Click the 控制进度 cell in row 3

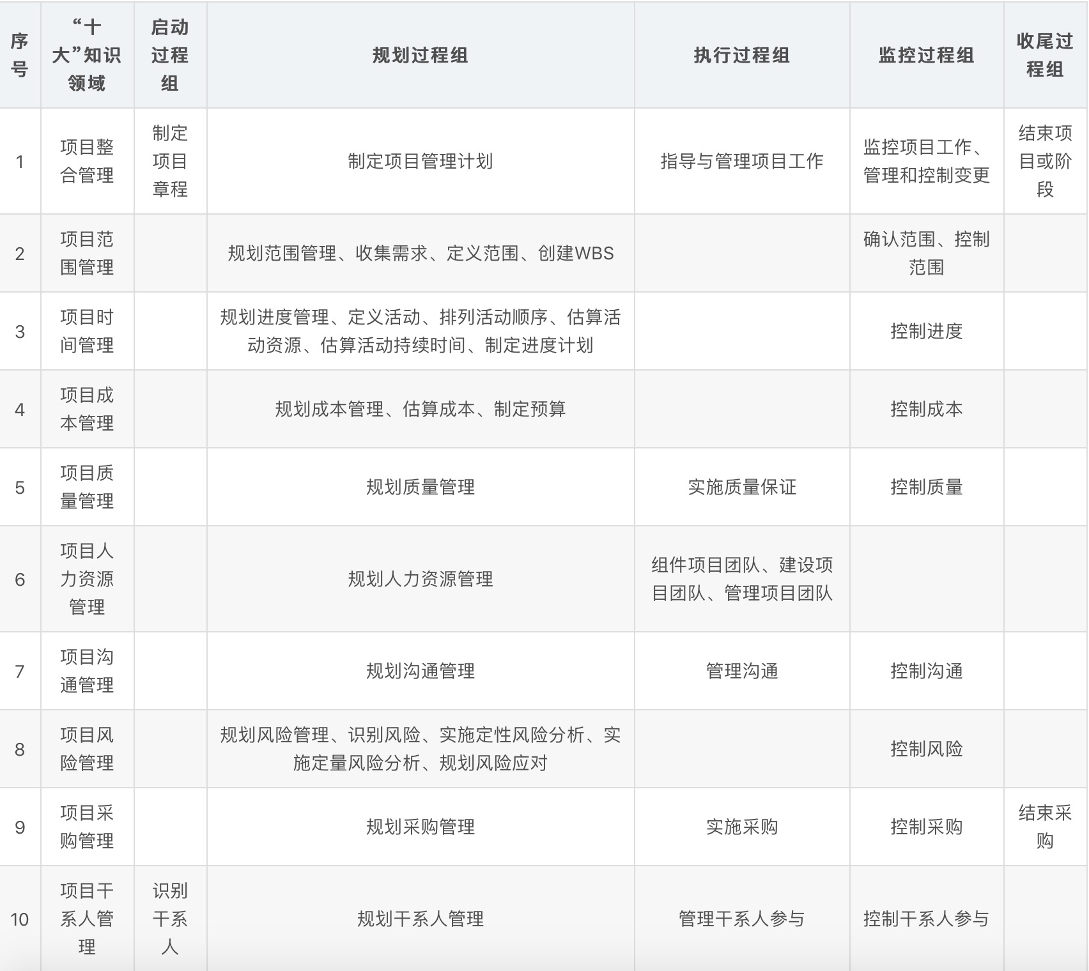pyautogui.click(x=927, y=331)
